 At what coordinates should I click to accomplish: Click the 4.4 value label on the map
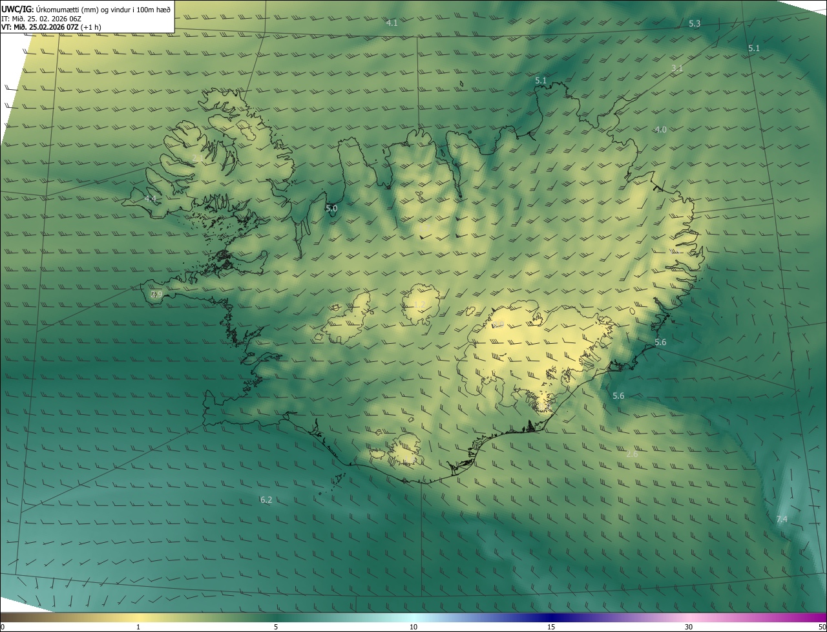click(x=151, y=198)
